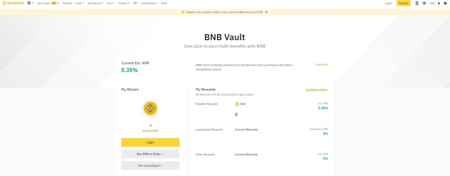Expand the Buy Crypto dropdown

(x=47, y=3)
